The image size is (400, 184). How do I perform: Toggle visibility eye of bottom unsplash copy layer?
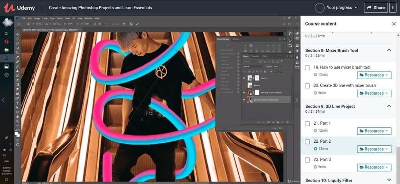point(244,99)
